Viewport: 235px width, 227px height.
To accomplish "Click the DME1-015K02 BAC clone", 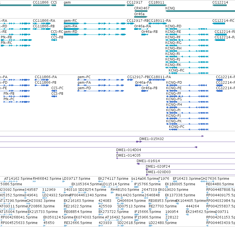I will point(187,142).
